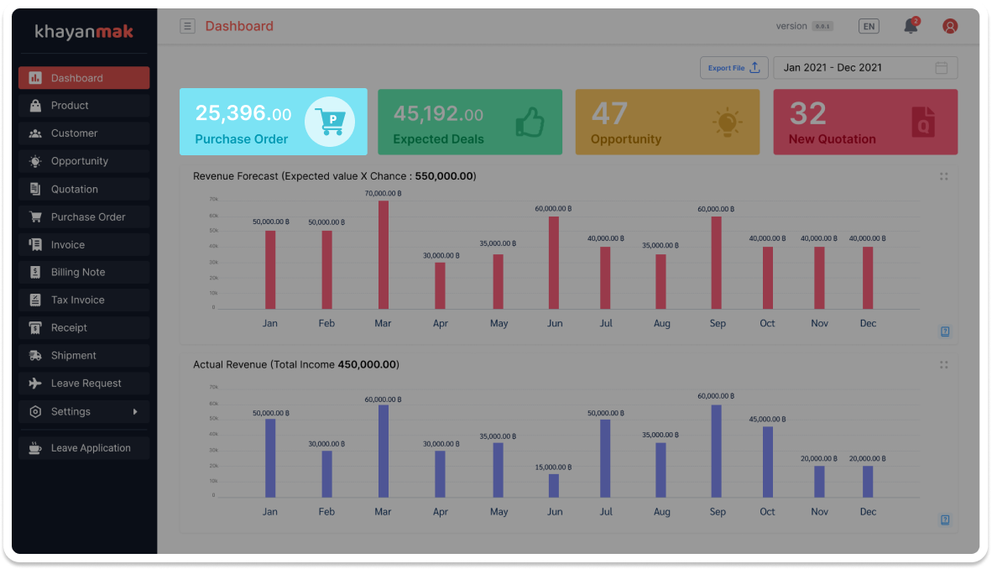The height and width of the screenshot is (569, 992).
Task: Click the Export File button
Action: point(734,68)
